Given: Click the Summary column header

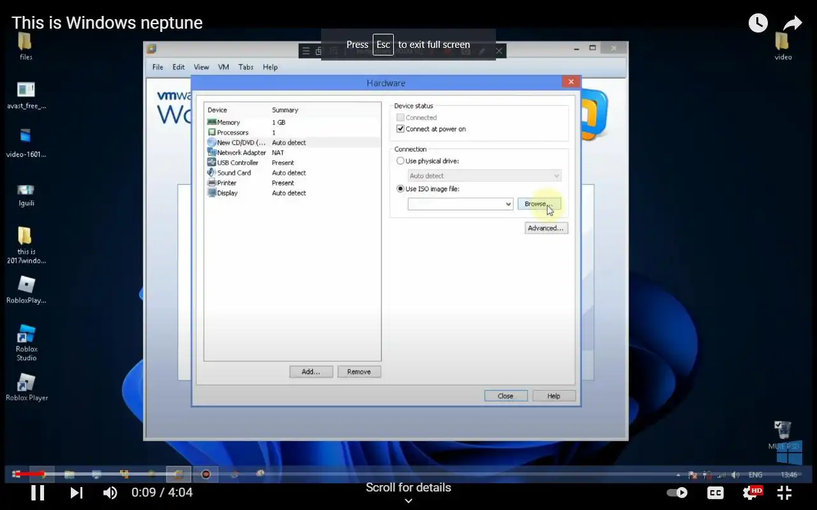Looking at the screenshot, I should (285, 110).
